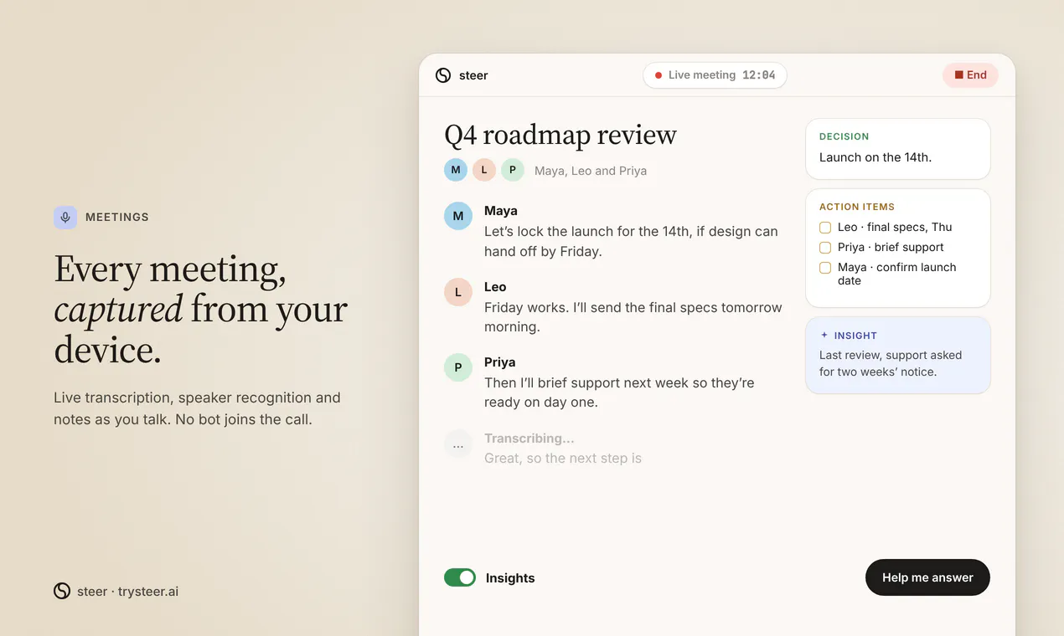Viewport: 1064px width, 636px height.
Task: End the live meeting
Action: click(970, 75)
